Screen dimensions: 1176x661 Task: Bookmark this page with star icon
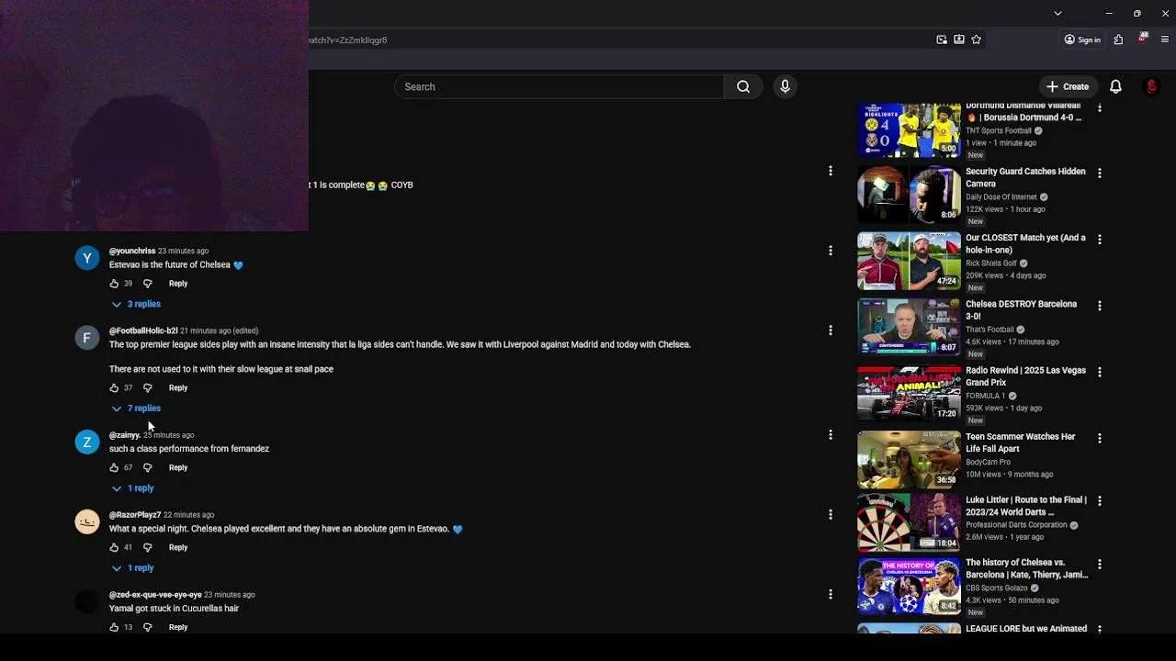(x=976, y=39)
